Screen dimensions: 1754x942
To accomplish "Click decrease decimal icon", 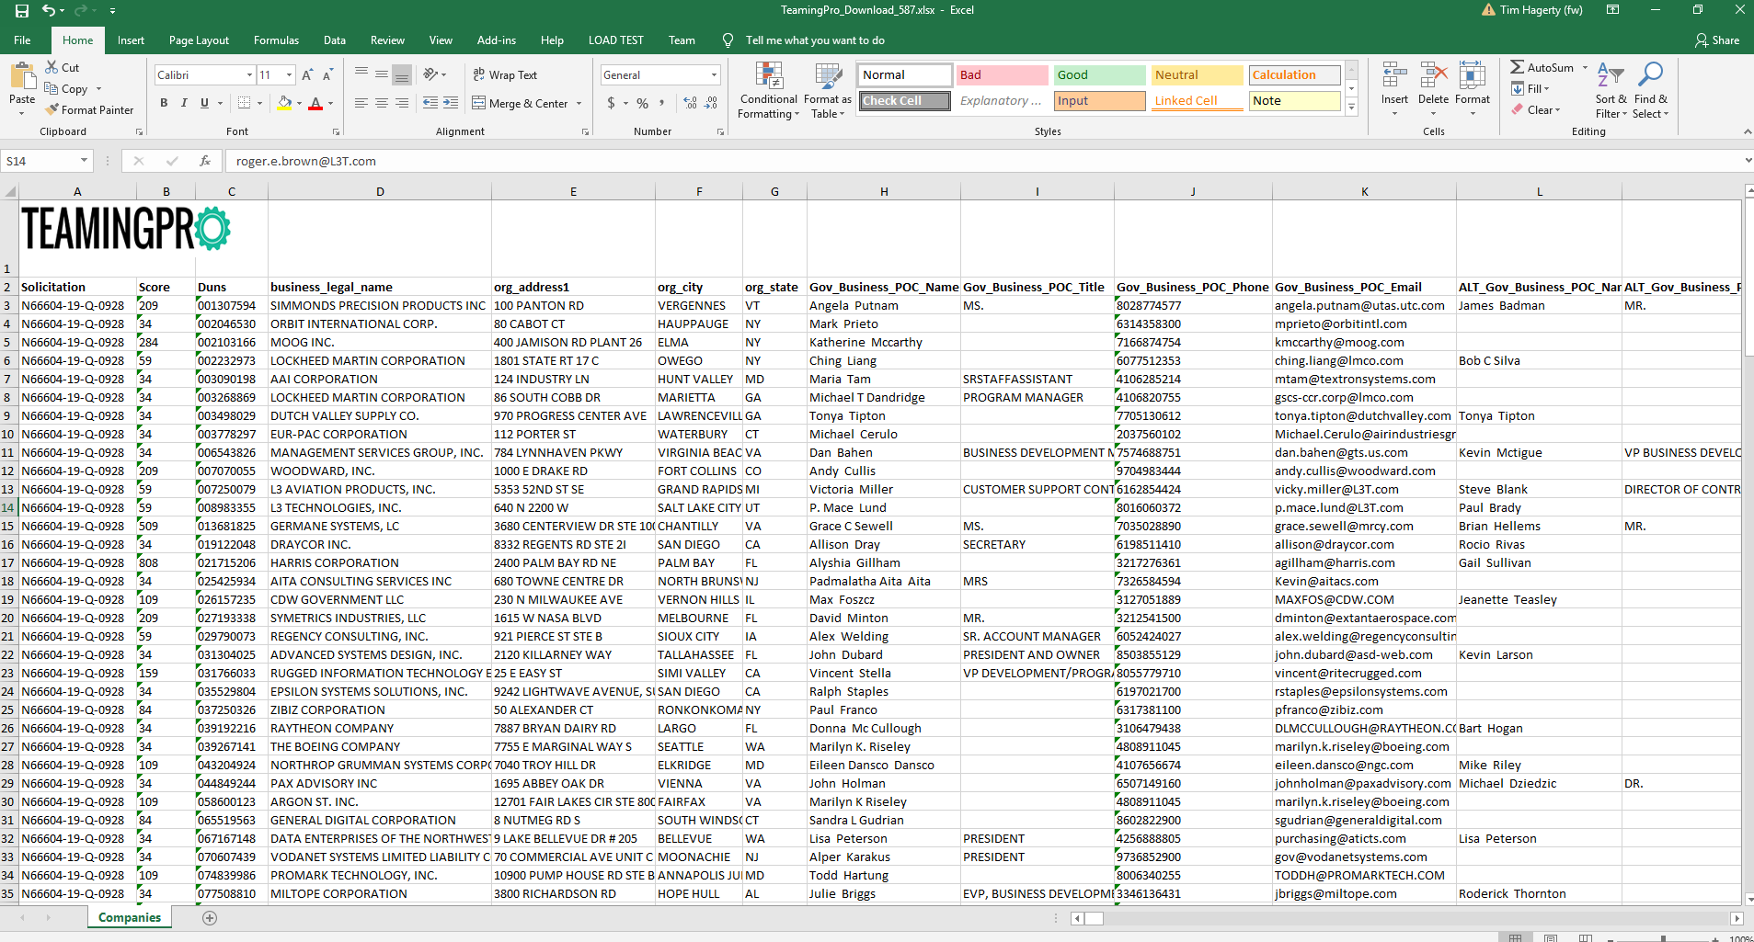I will click(x=711, y=103).
